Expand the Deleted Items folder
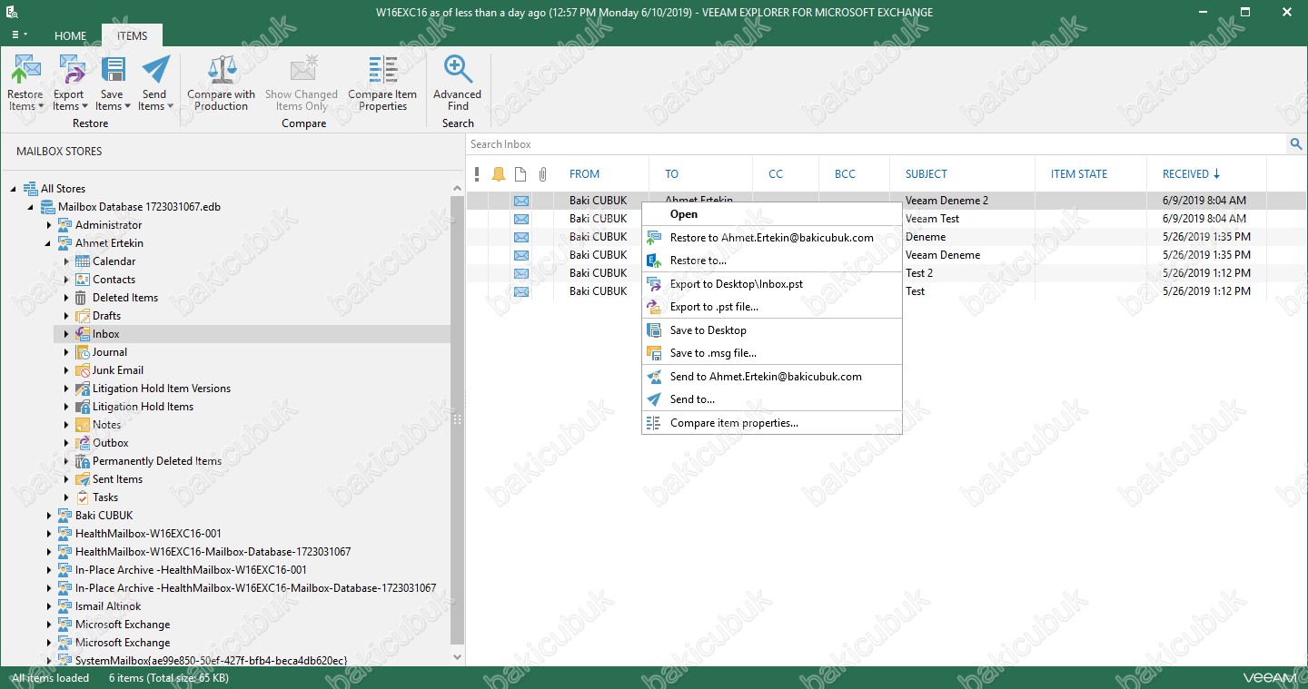Image resolution: width=1308 pixels, height=689 pixels. 66,298
